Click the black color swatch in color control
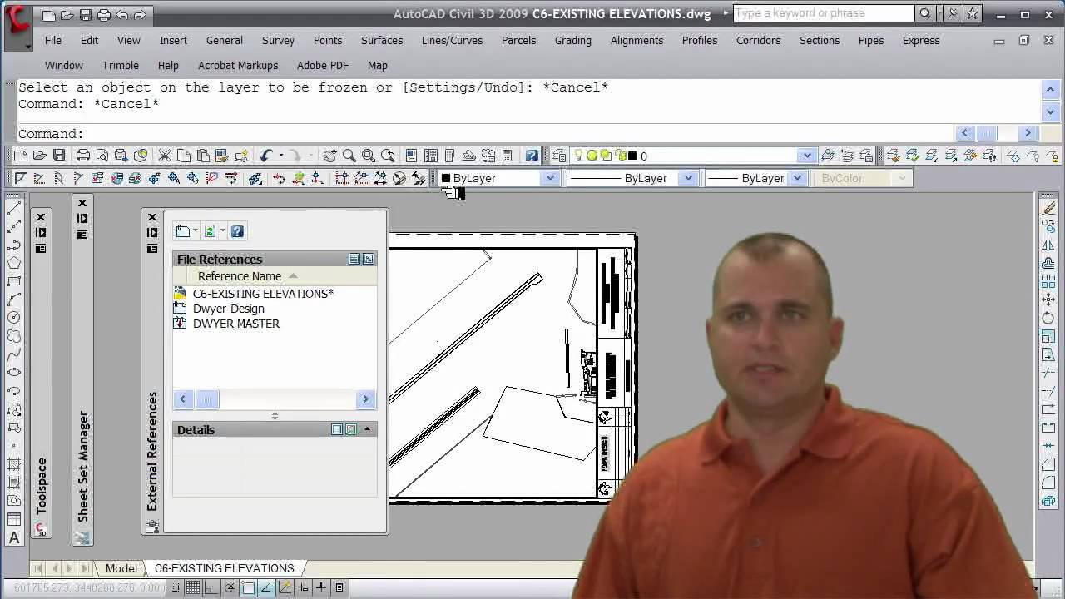Screen dimensions: 1065x599 point(446,178)
